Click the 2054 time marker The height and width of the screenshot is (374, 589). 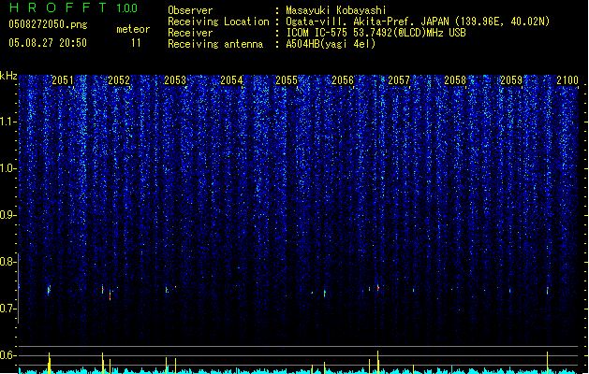click(231, 79)
